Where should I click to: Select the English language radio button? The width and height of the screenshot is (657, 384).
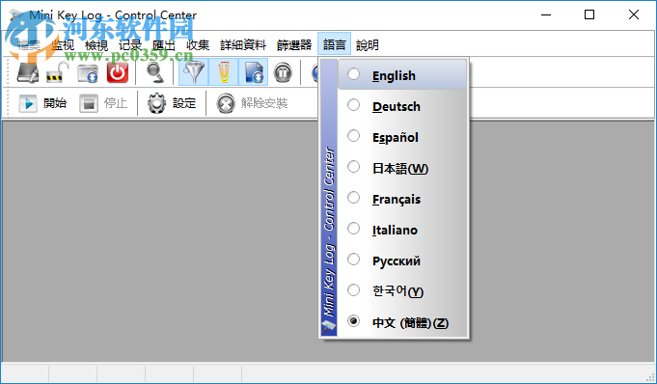pyautogui.click(x=354, y=74)
